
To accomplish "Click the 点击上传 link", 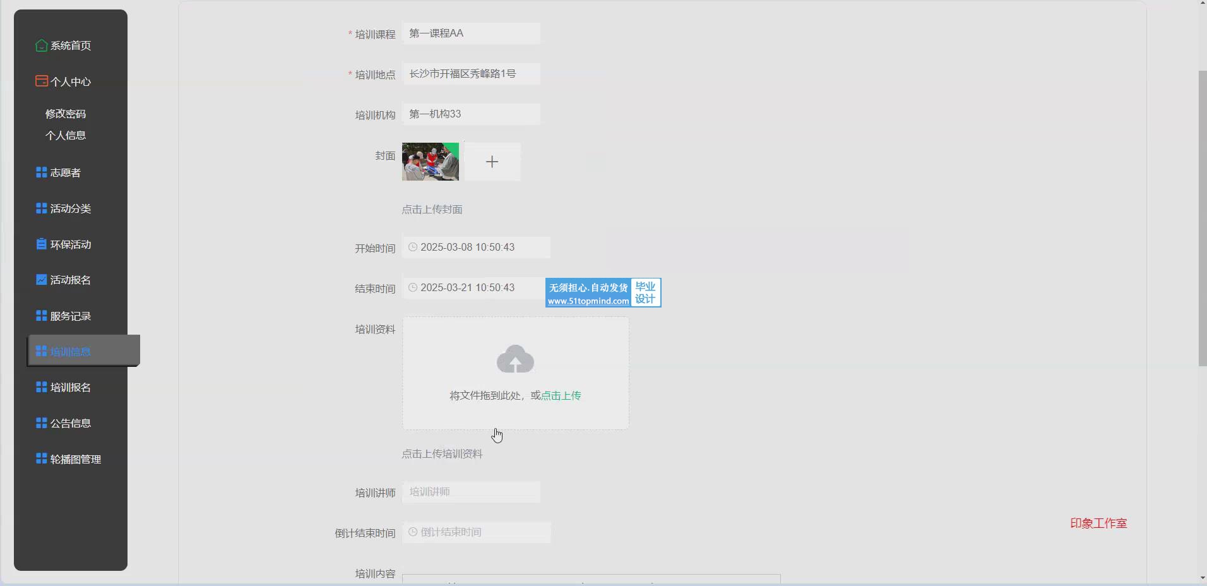I will [561, 396].
